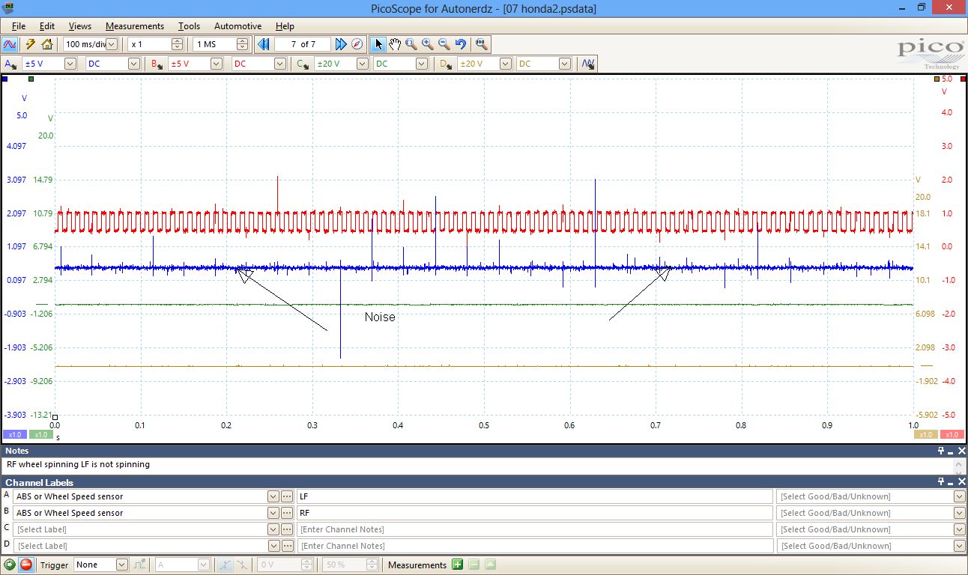The height and width of the screenshot is (575, 968).
Task: Adjust the x 1 zoom factor stepper
Action: click(177, 44)
